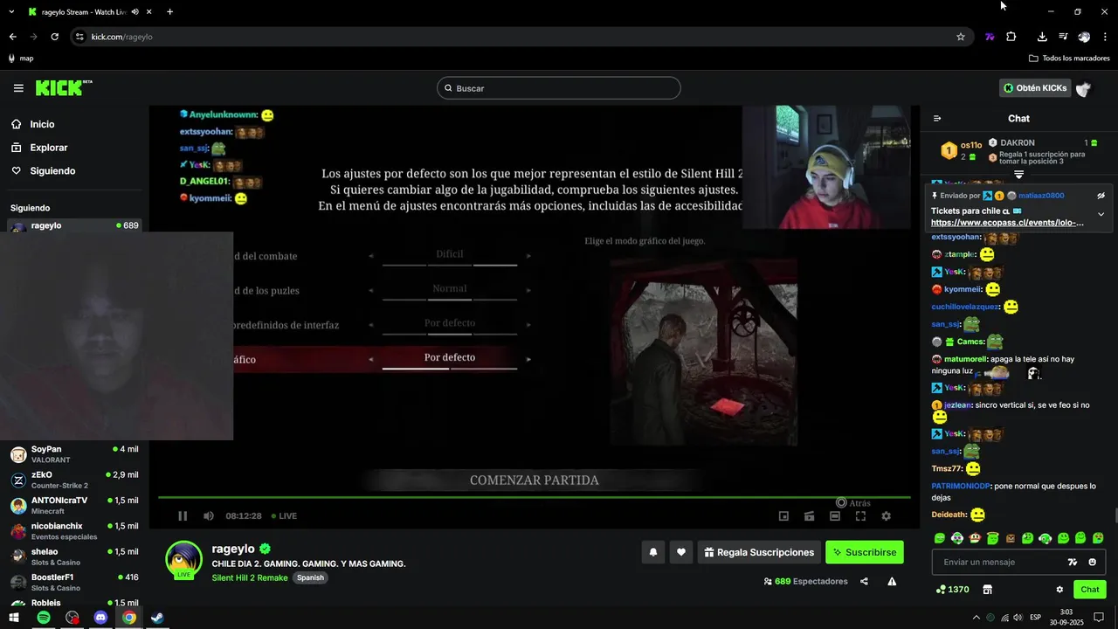Open player settings gear
Viewport: 1118px width, 629px height.
[x=886, y=516]
